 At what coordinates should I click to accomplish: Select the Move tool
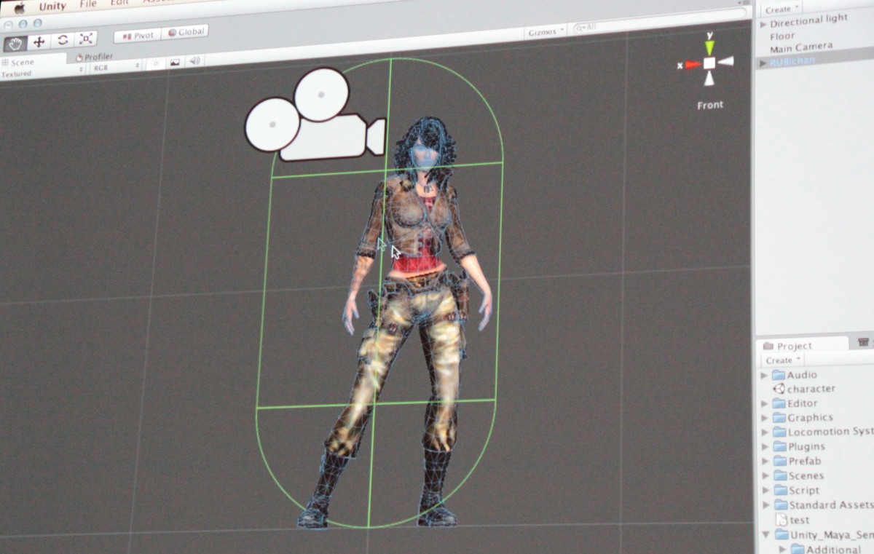[x=39, y=41]
